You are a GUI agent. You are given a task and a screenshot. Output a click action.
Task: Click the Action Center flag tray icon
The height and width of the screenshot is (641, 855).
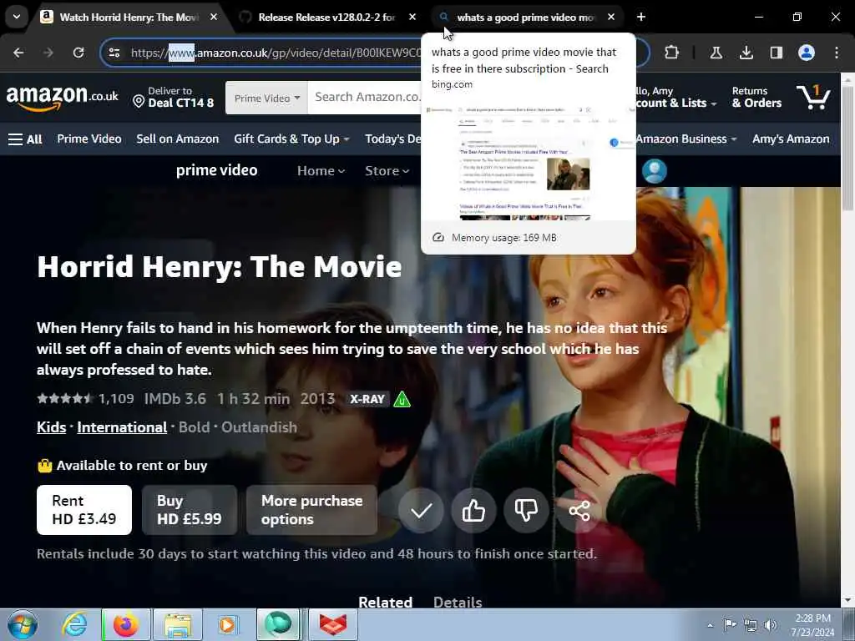[x=730, y=625]
